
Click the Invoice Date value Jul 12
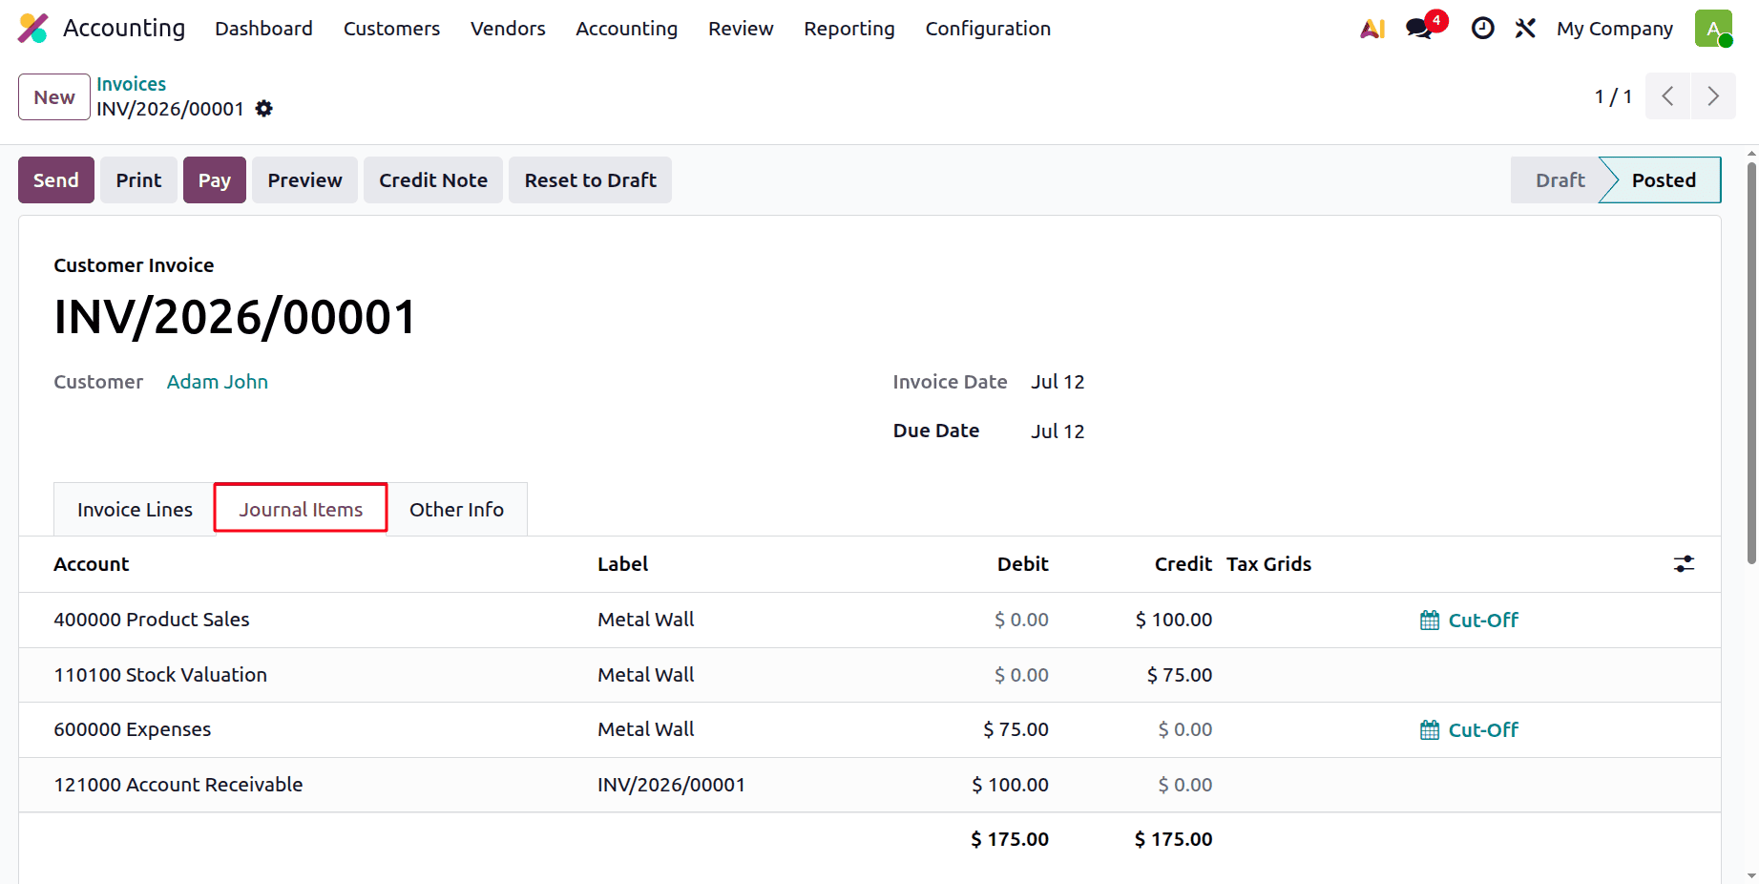pos(1057,382)
